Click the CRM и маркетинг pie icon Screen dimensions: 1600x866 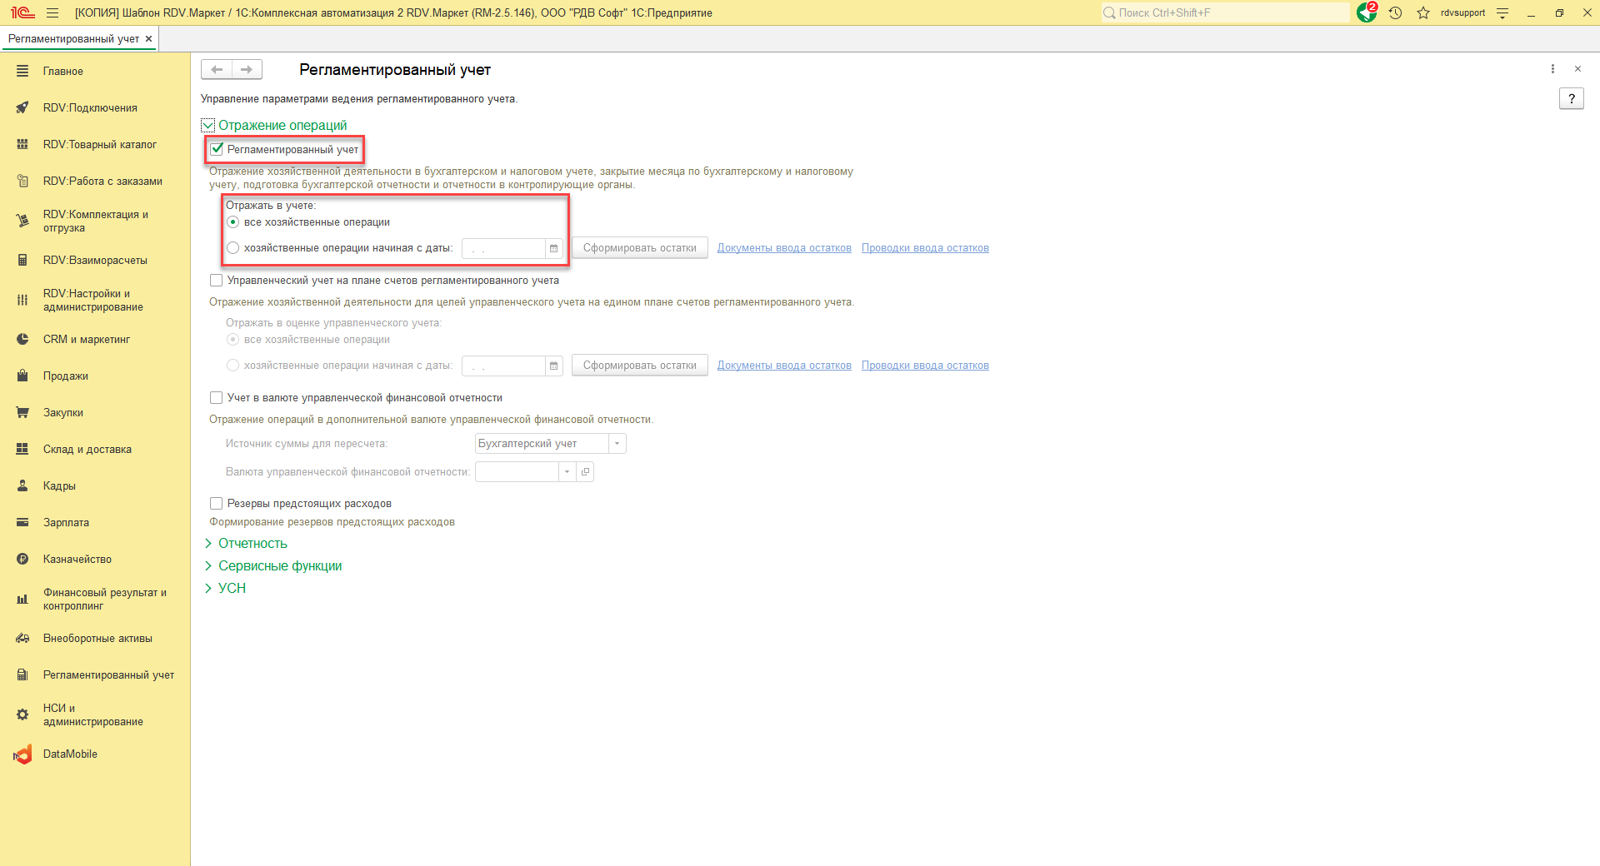pos(22,340)
